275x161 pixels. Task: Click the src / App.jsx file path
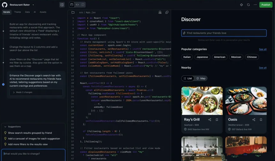pos(87,12)
